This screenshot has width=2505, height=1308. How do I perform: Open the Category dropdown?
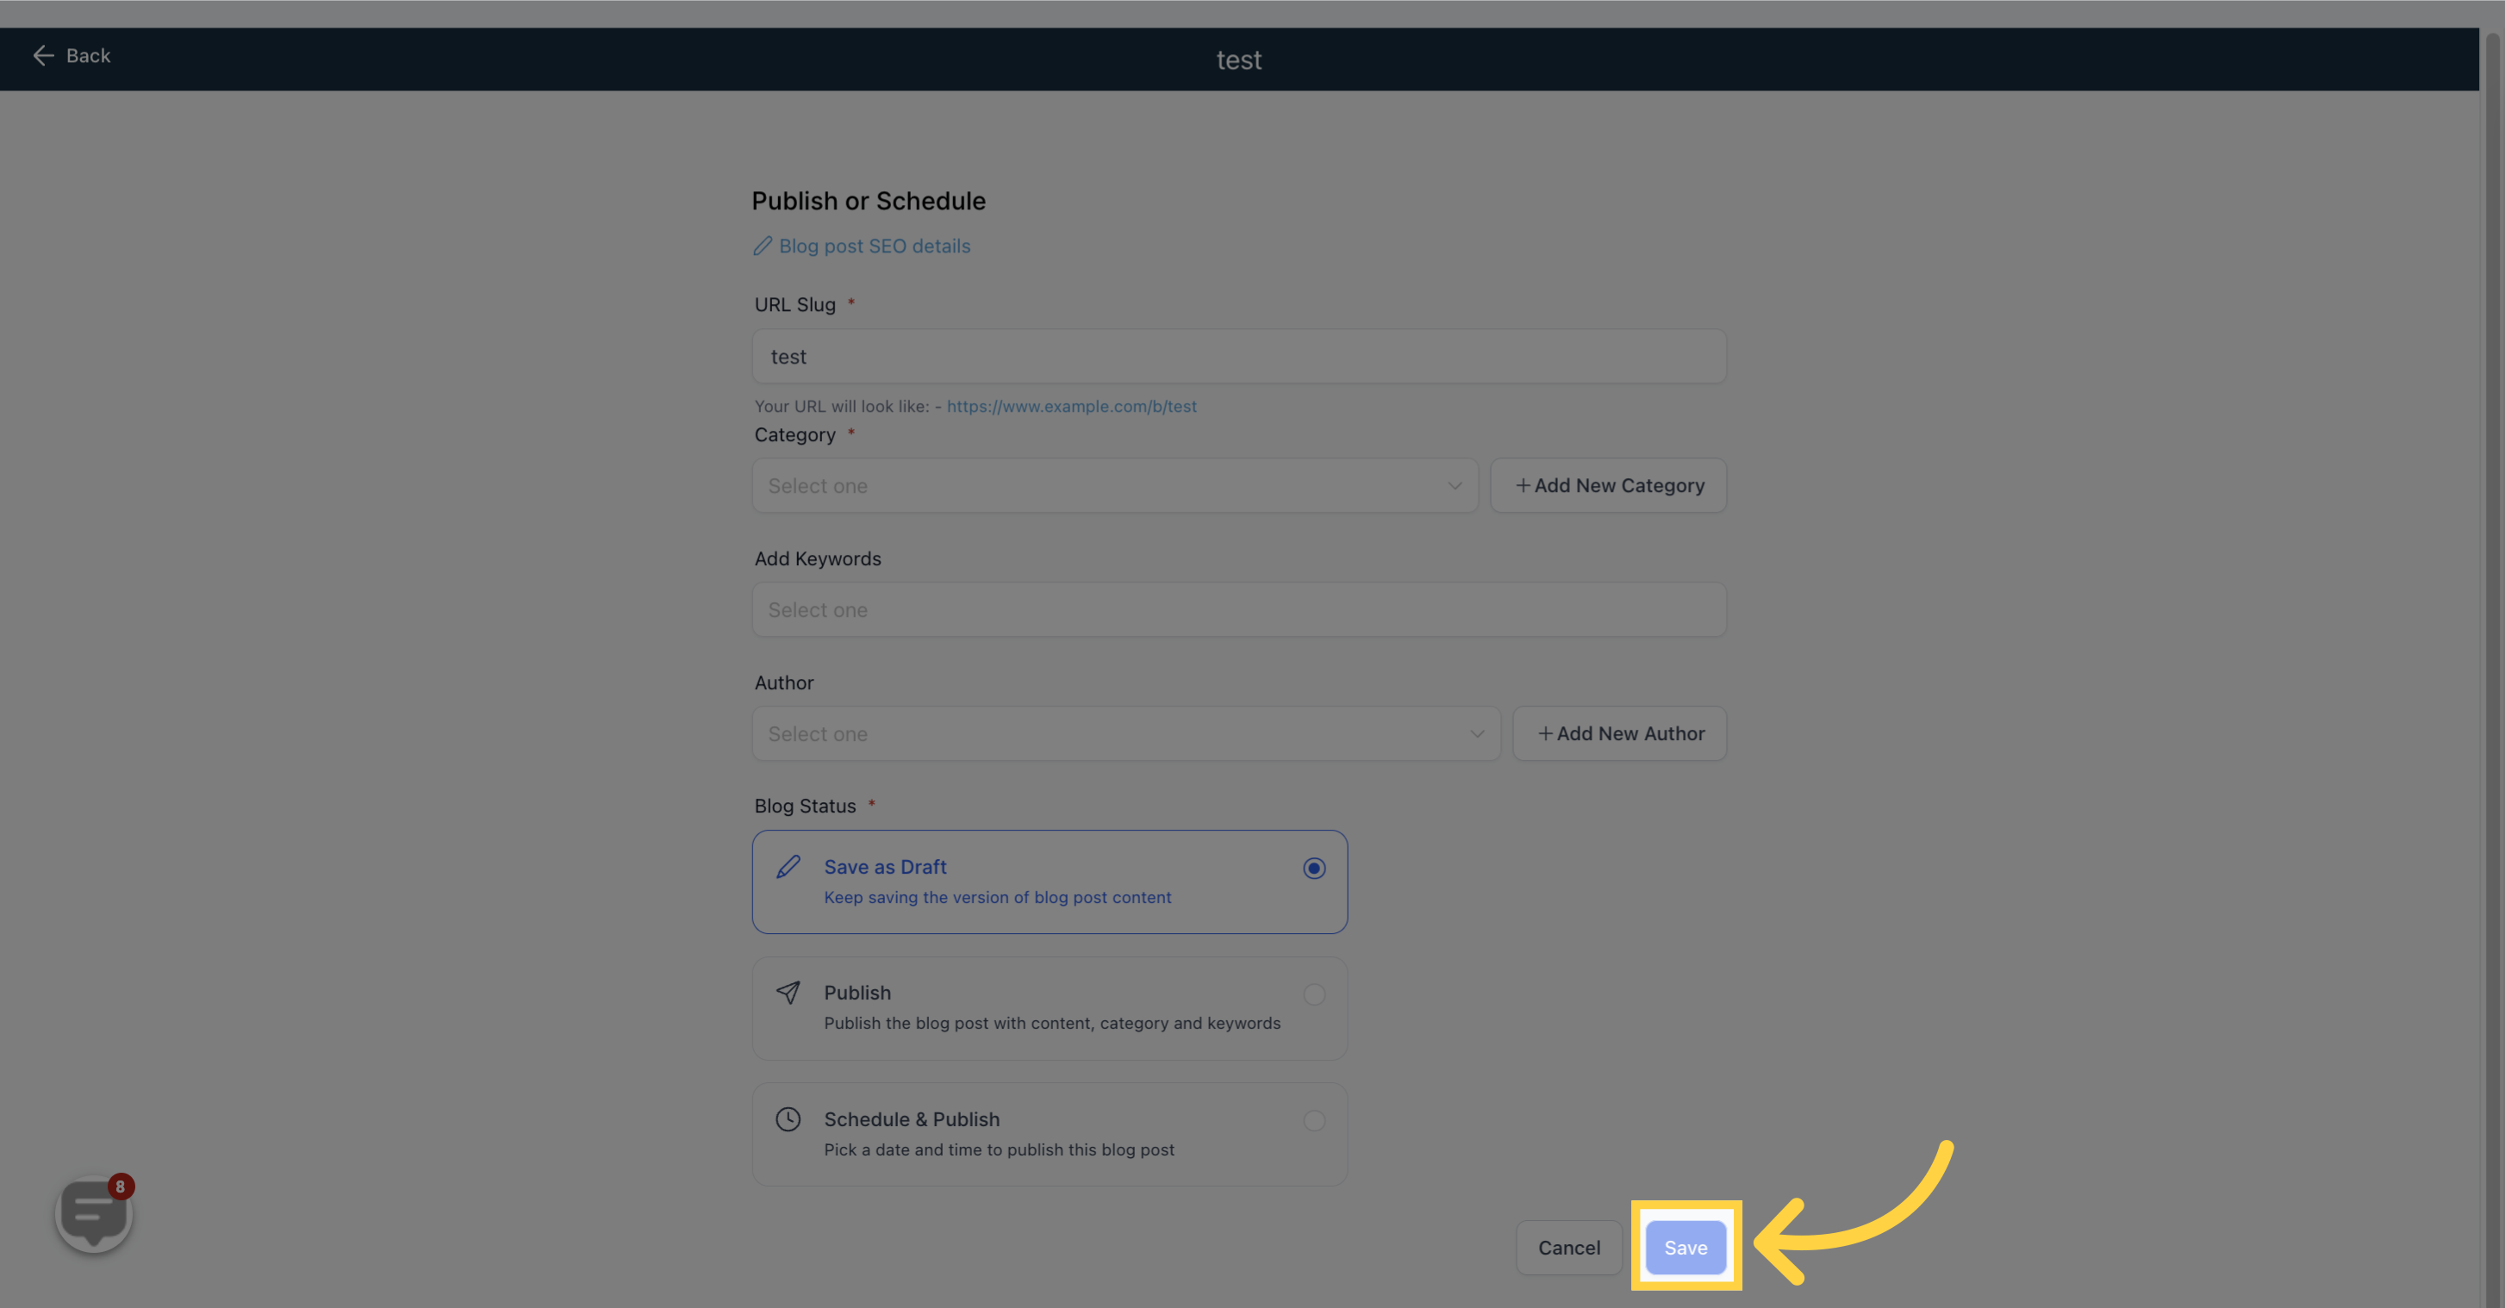(x=1114, y=485)
